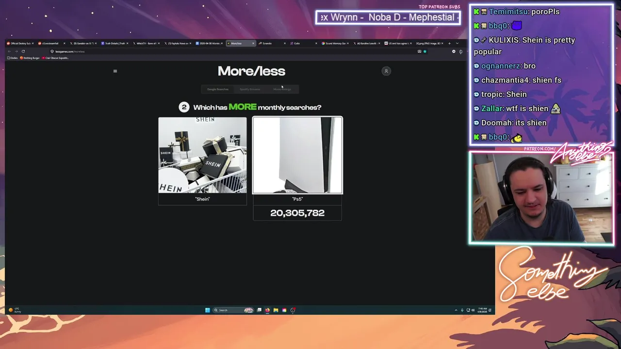Open the hamburger menu on More/less
The height and width of the screenshot is (349, 621).
click(115, 71)
